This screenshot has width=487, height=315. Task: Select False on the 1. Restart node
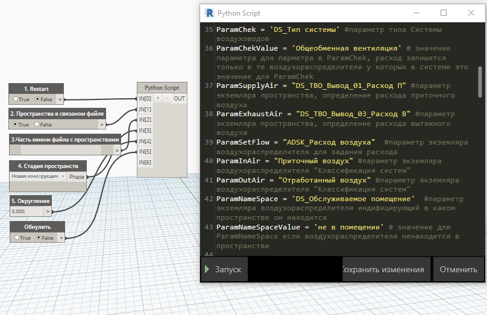[x=37, y=99]
